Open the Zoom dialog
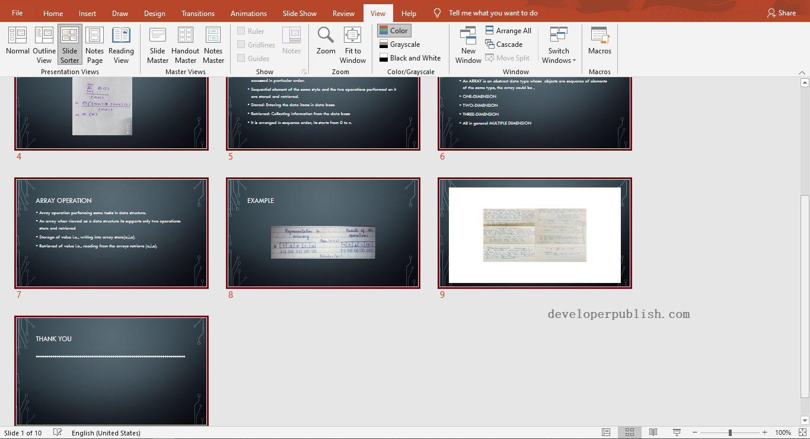 tap(326, 41)
